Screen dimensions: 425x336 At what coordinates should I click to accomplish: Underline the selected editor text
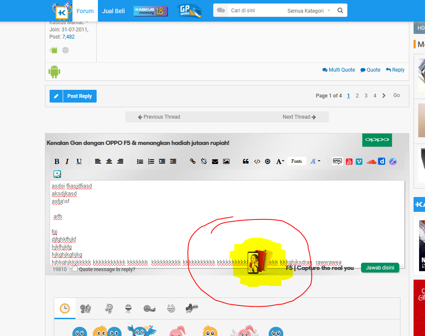(79, 161)
